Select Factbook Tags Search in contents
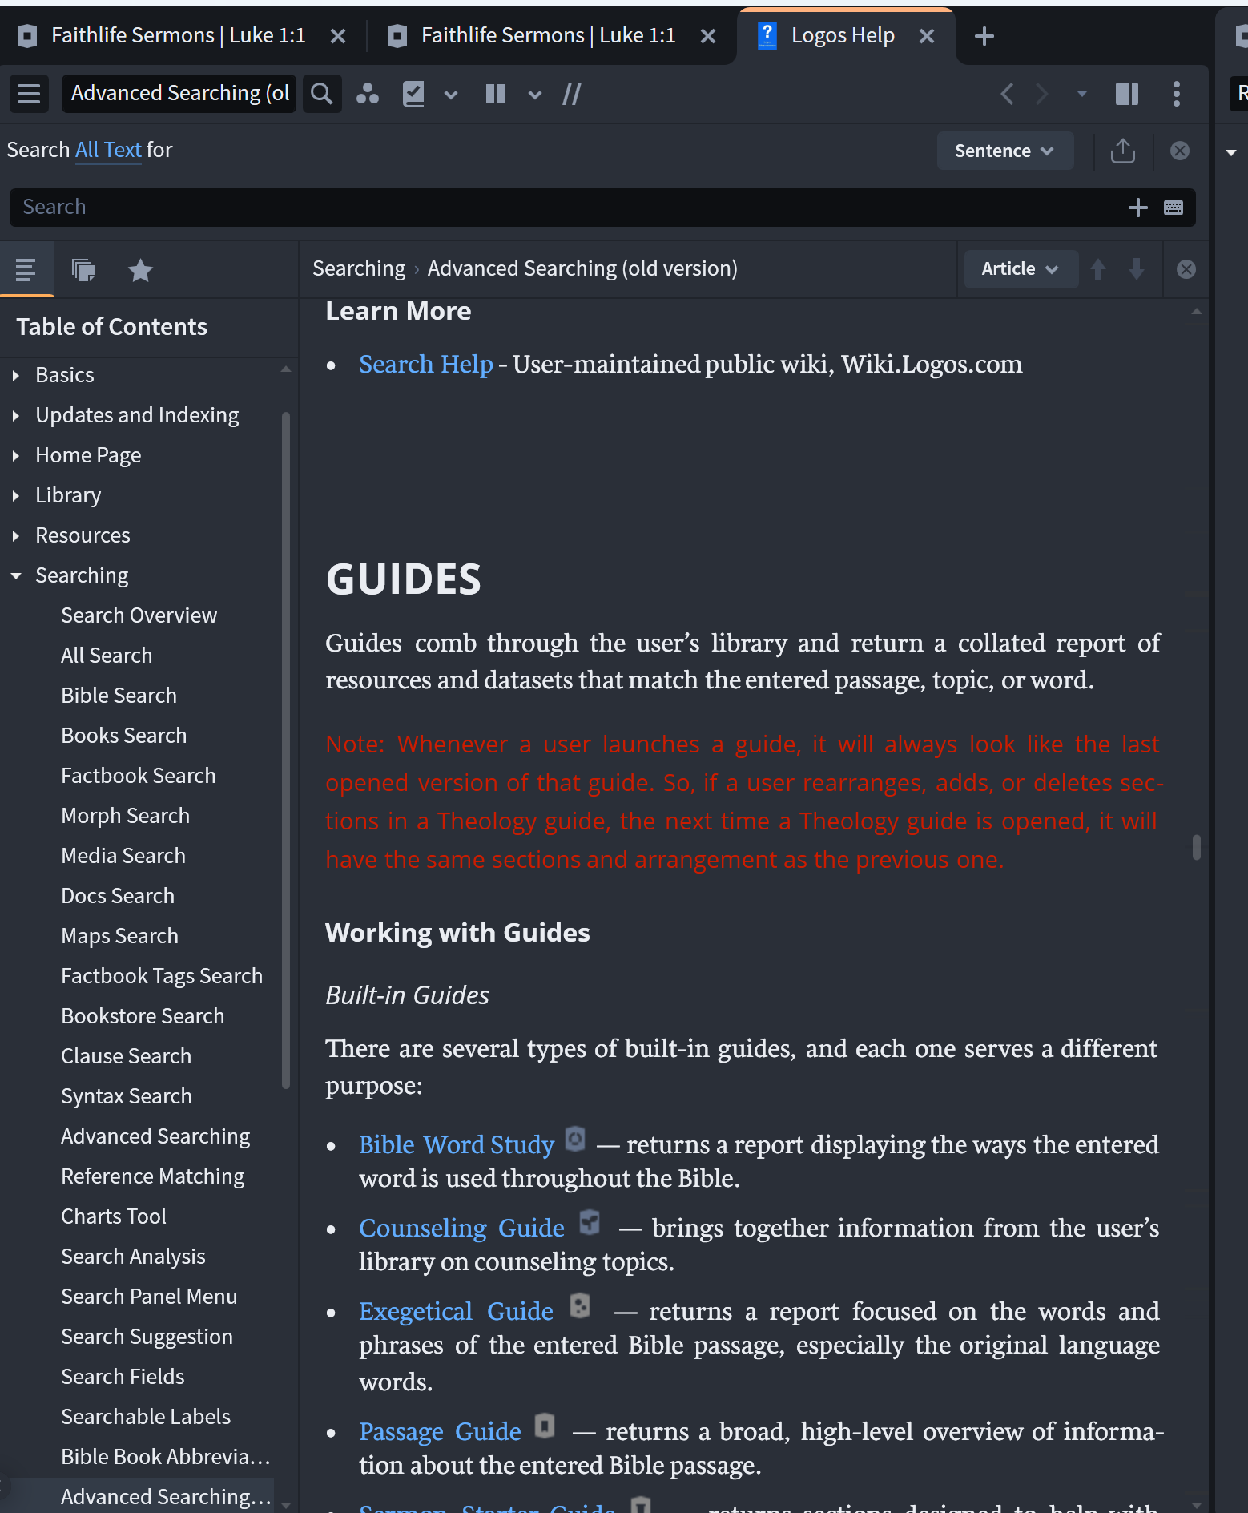Image resolution: width=1248 pixels, height=1513 pixels. 162,976
